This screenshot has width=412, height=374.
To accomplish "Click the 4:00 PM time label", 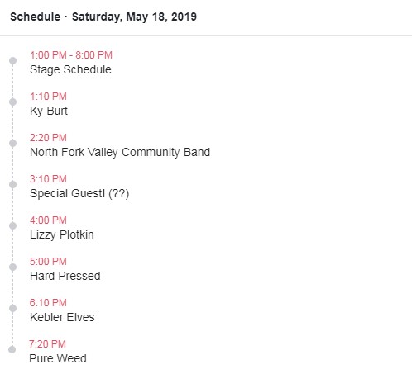I will click(48, 220).
